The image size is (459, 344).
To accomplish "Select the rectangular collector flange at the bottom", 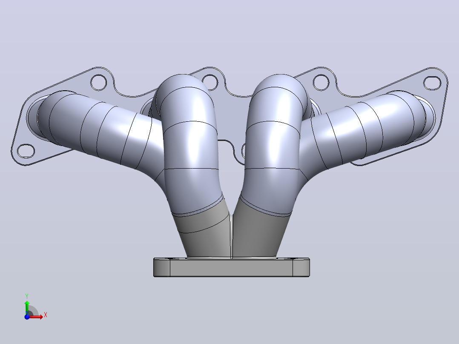I will pyautogui.click(x=231, y=267).
